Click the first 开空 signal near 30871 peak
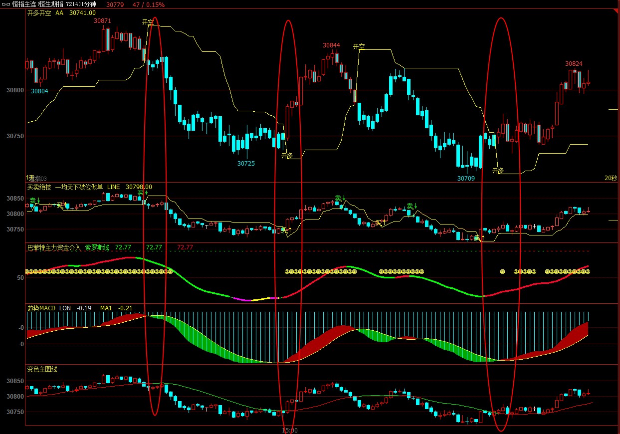Viewport: 620px width, 434px height. coord(148,22)
